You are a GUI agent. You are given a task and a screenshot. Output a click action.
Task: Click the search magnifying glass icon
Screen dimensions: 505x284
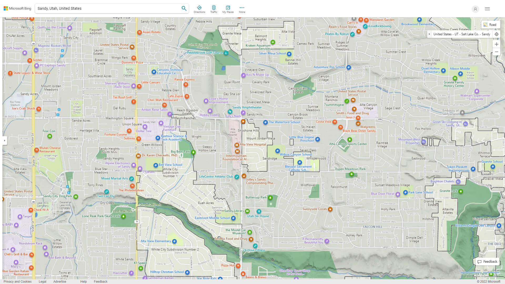[x=184, y=8]
